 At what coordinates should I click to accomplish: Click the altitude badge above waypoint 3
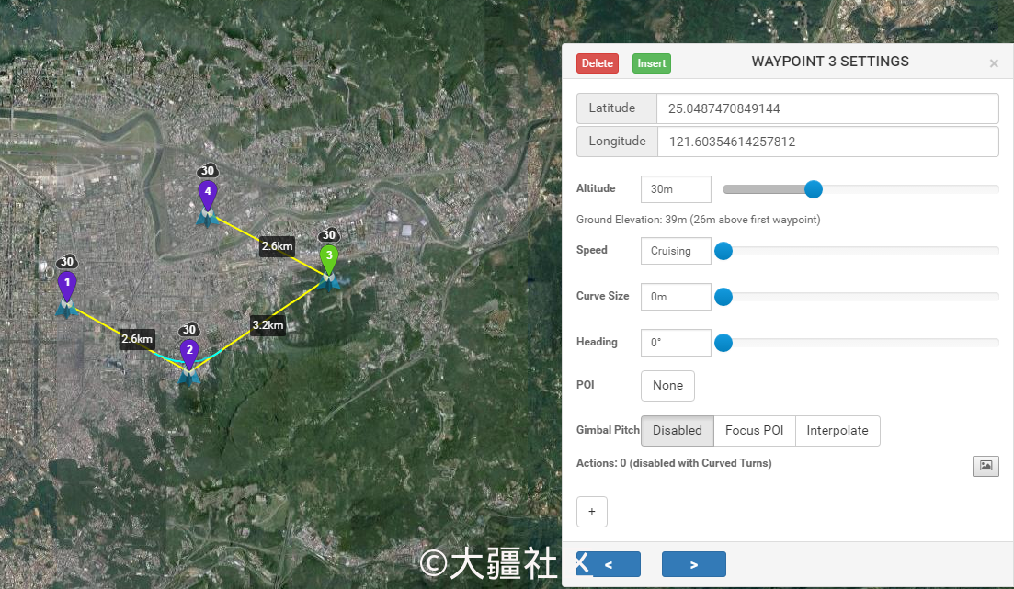point(329,234)
